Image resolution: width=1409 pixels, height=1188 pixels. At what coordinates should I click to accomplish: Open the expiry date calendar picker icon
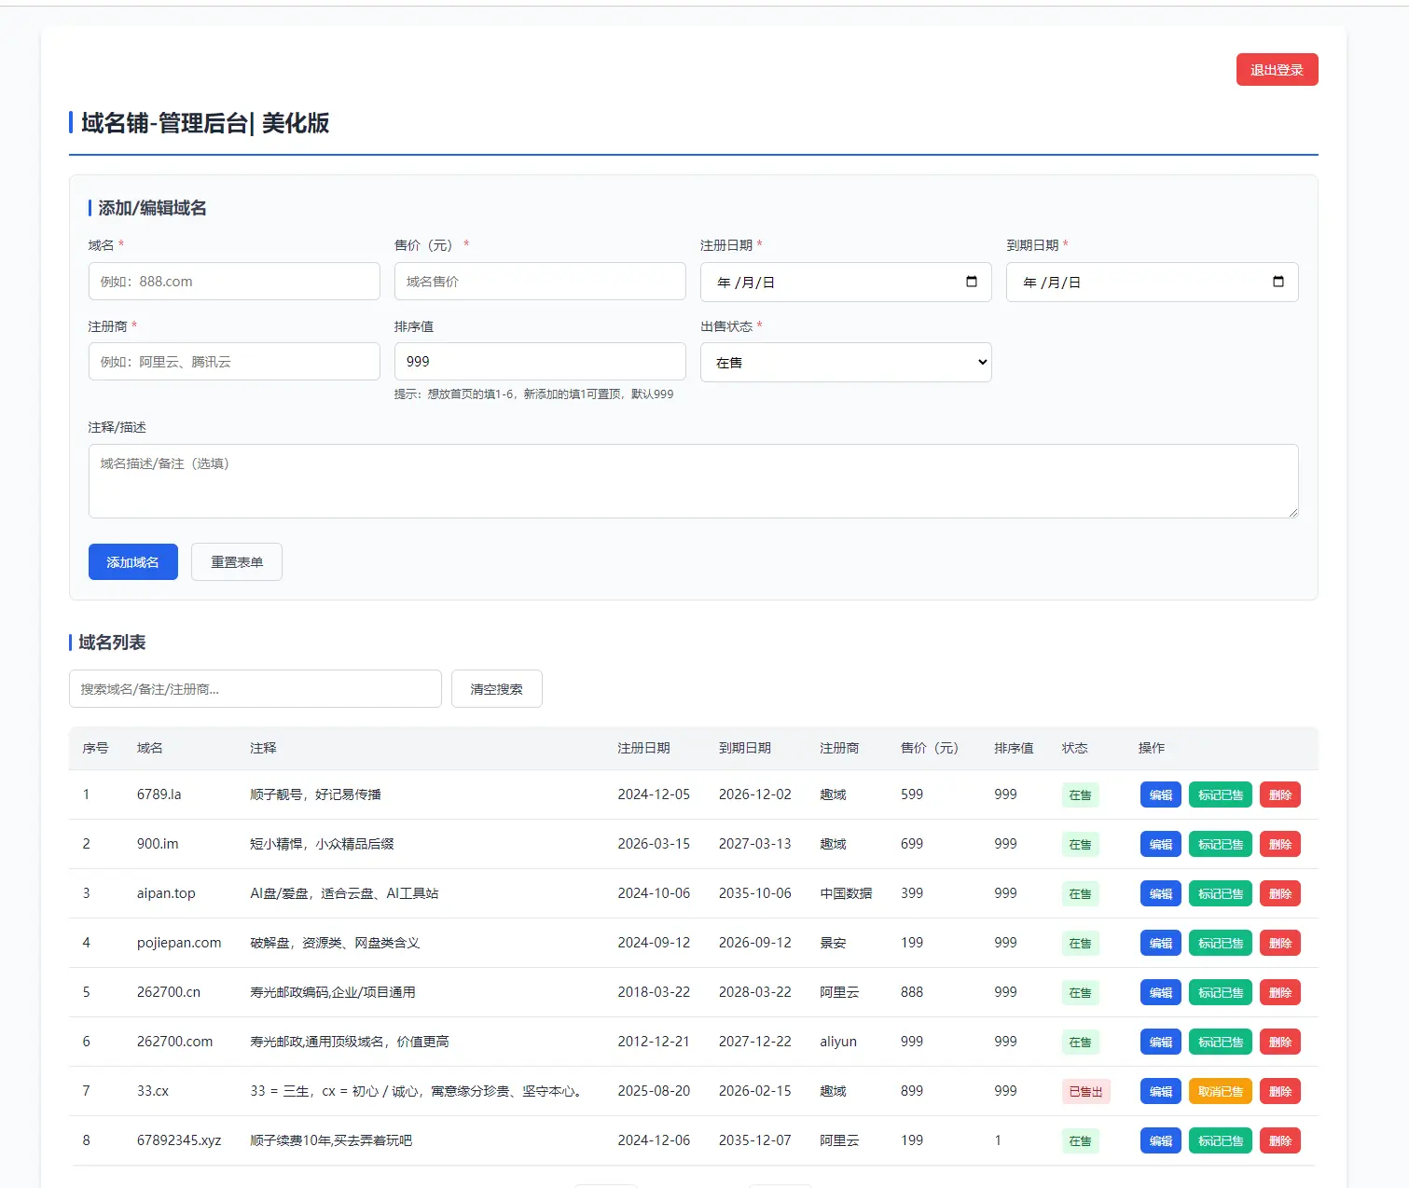[1278, 282]
